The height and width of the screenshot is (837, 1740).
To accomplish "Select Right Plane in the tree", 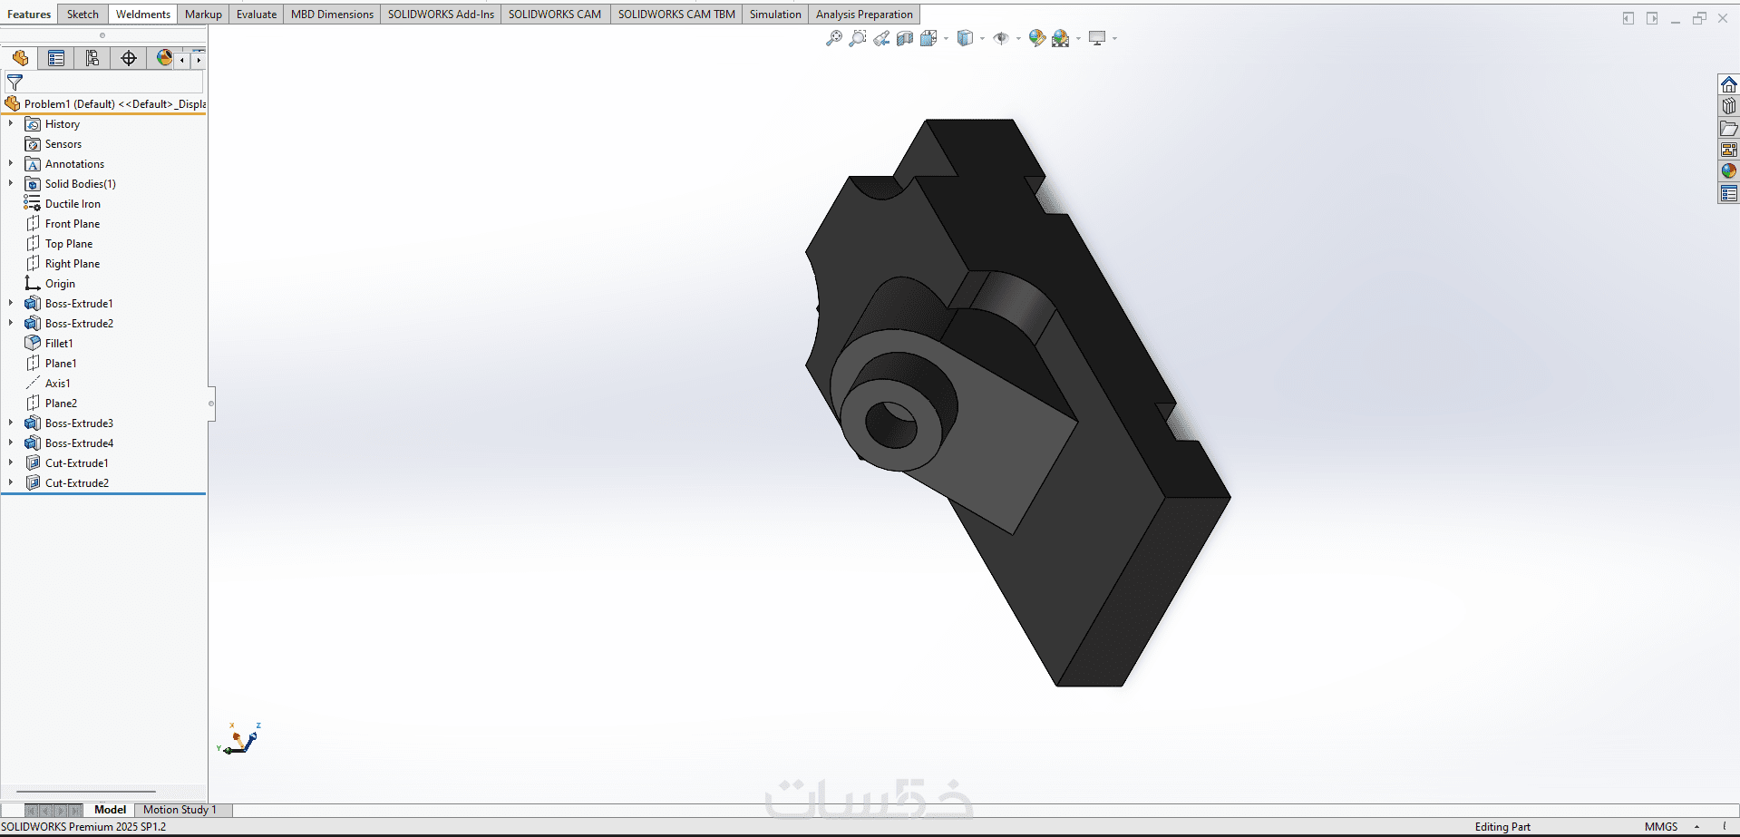I will point(63,264).
